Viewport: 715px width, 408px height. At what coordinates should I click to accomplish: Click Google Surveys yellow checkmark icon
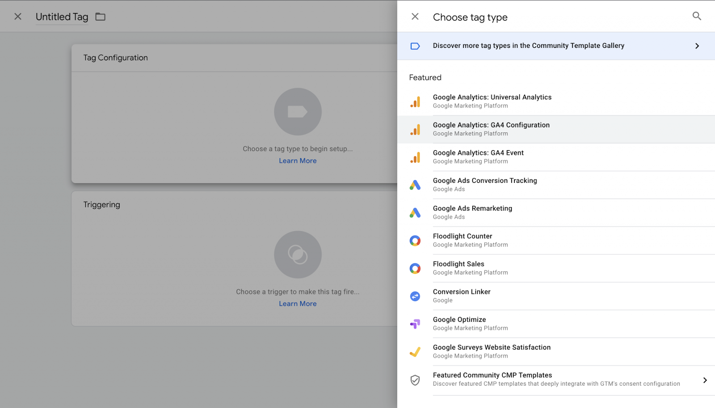pos(415,352)
